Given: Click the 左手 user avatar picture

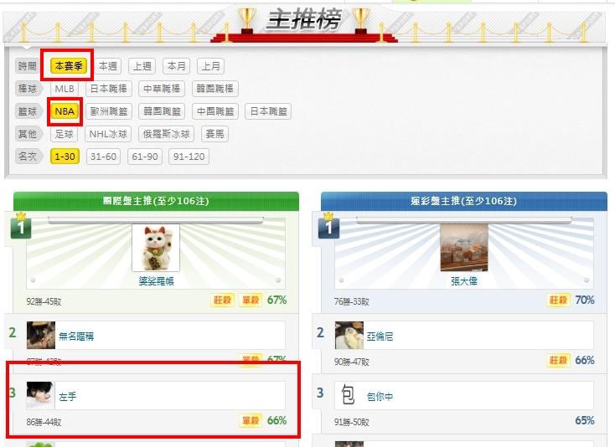Looking at the screenshot, I should tap(40, 396).
